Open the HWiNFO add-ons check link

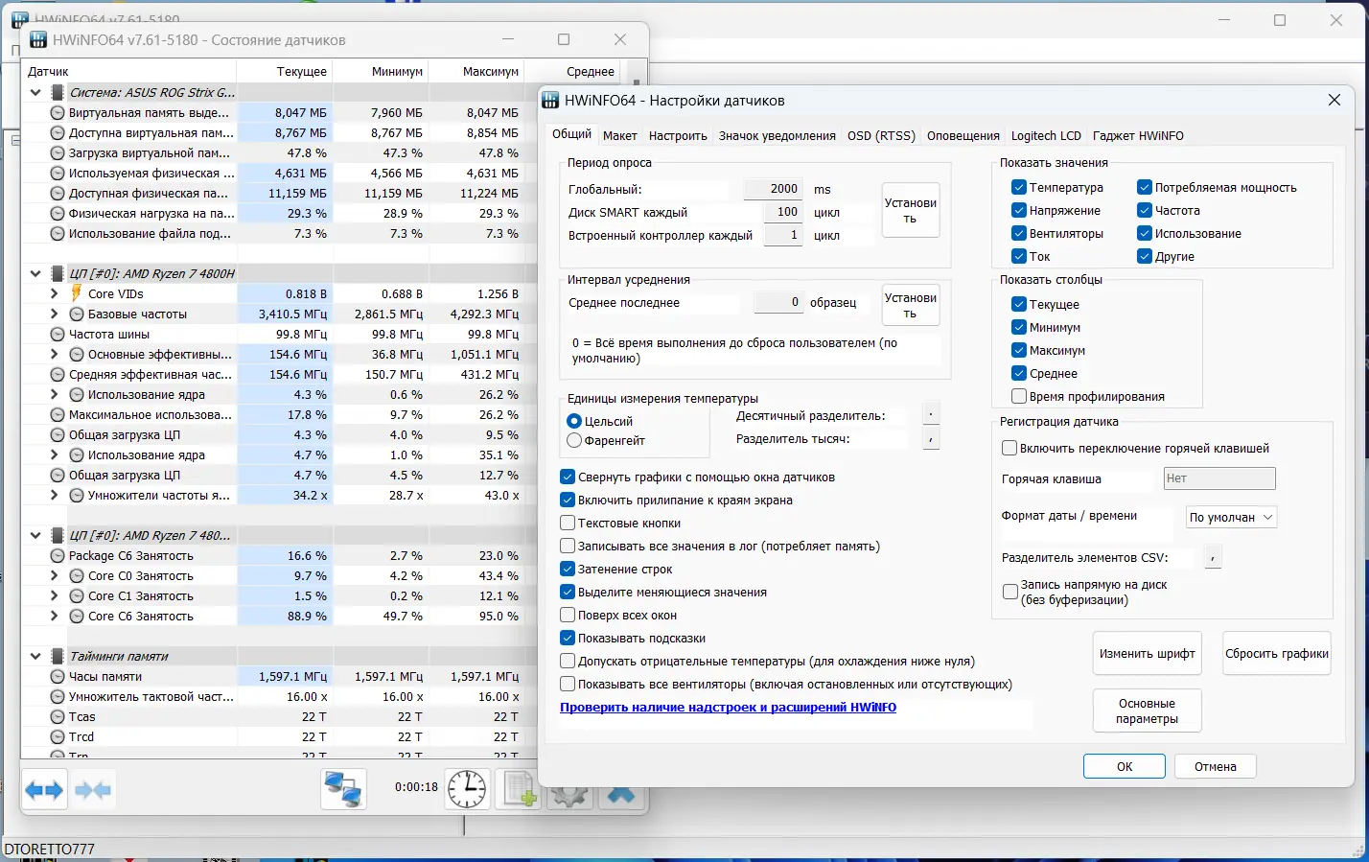(x=728, y=707)
